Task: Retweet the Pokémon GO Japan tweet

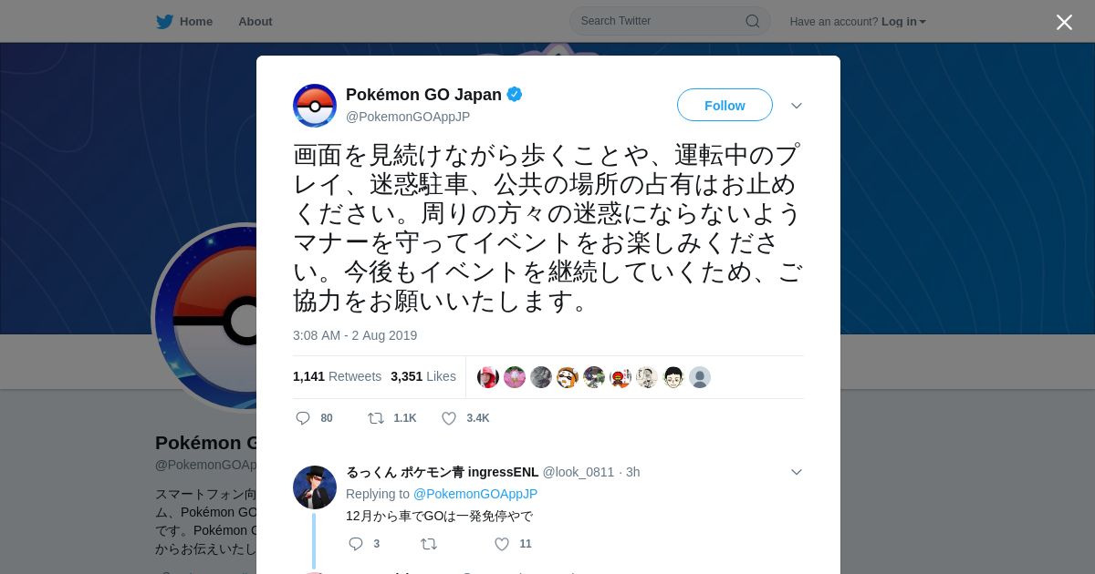Action: 376,418
